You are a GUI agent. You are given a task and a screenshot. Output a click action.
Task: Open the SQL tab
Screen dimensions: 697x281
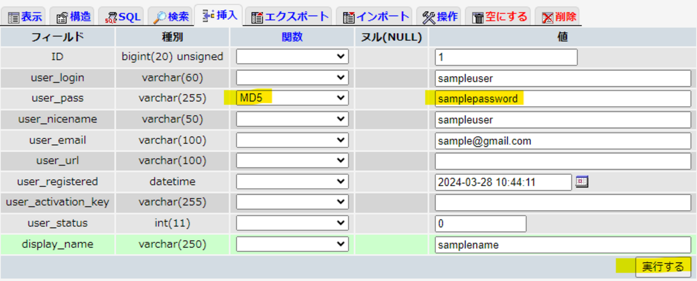click(122, 17)
